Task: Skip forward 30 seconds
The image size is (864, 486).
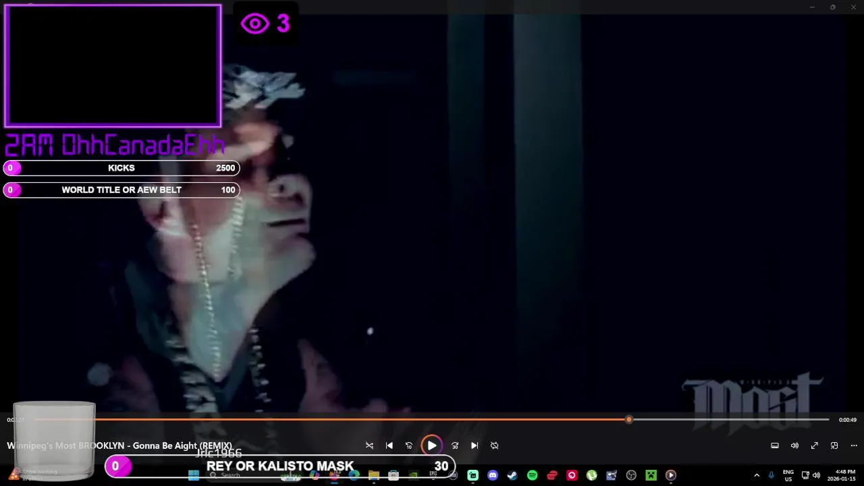Action: click(454, 446)
